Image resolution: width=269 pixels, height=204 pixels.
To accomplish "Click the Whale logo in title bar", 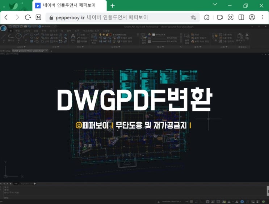I will pyautogui.click(x=13, y=6).
